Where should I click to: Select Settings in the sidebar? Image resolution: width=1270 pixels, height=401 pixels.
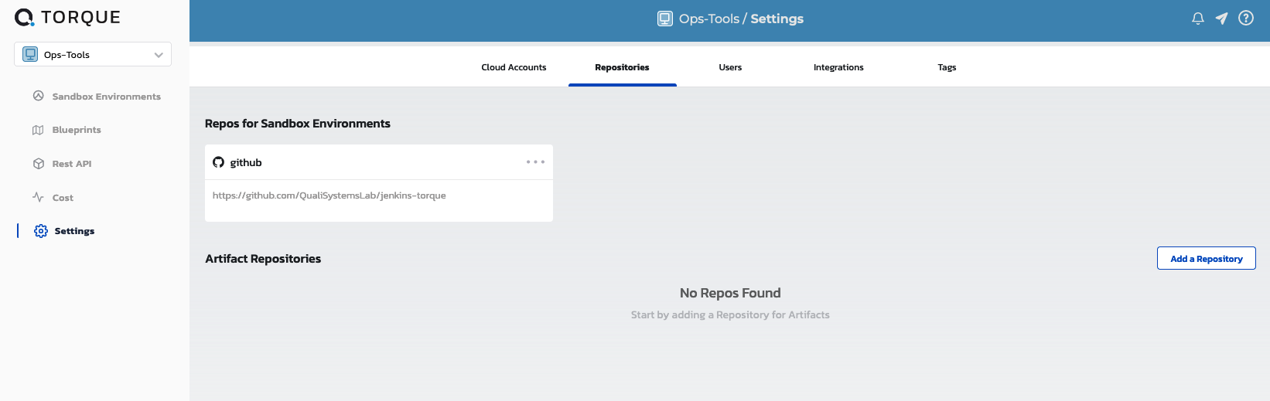(x=74, y=231)
